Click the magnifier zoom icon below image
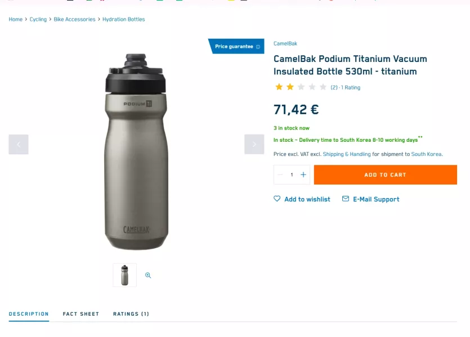The image size is (470, 337). point(148,275)
